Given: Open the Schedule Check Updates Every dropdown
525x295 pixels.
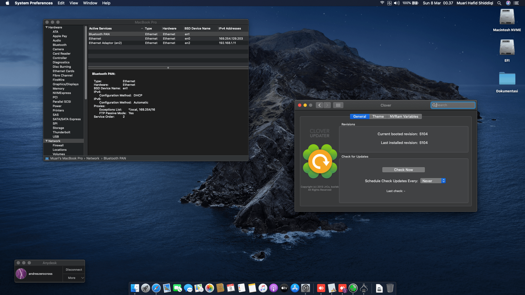Looking at the screenshot, I should point(433,181).
